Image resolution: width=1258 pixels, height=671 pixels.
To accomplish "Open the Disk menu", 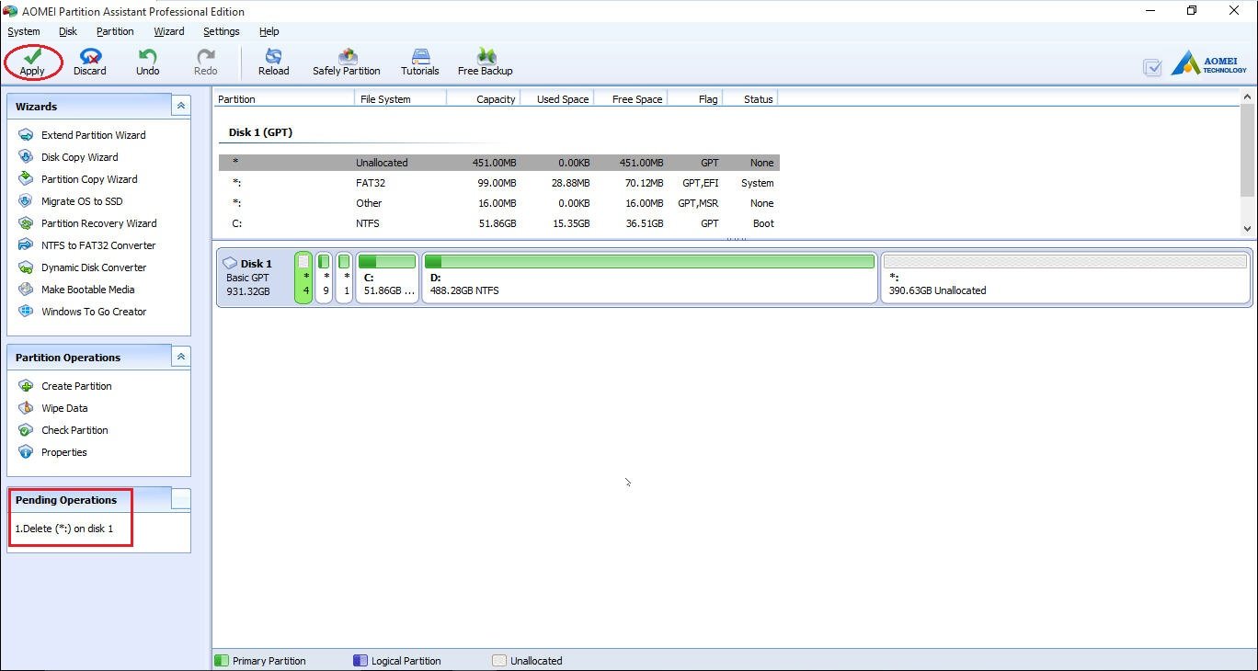I will (x=68, y=31).
